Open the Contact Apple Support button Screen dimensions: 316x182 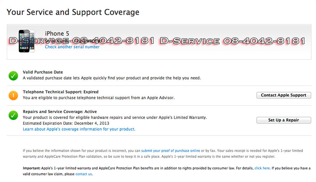click(284, 95)
